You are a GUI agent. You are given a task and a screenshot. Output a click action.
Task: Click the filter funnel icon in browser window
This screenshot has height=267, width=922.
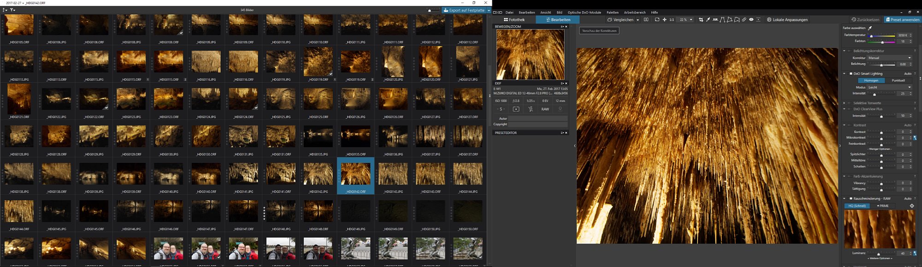pos(12,10)
